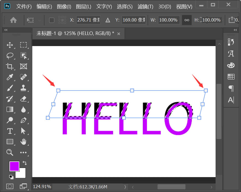Image resolution: width=241 pixels, height=192 pixels.
Task: Open the extra tools ellipsis menu
Action: click(24, 153)
